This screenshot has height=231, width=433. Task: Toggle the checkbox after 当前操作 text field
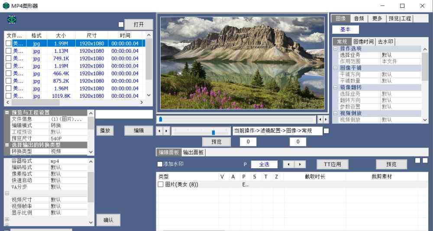pyautogui.click(x=326, y=131)
